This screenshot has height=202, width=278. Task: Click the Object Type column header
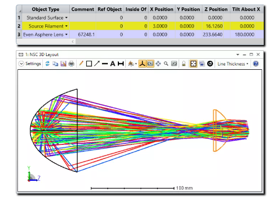45,9
